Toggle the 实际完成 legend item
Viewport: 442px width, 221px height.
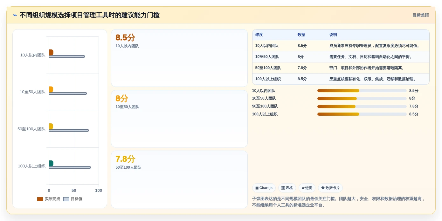(x=49, y=199)
